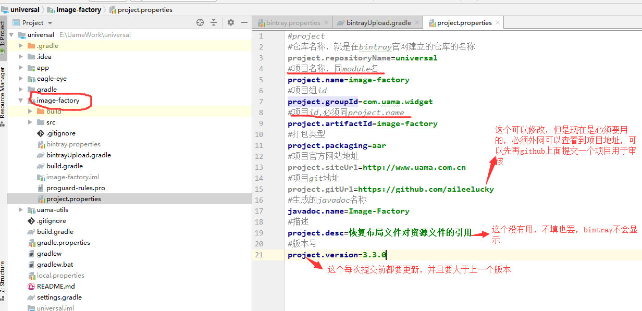Expand the .gradle folder
642x311 pixels.
click(x=21, y=46)
